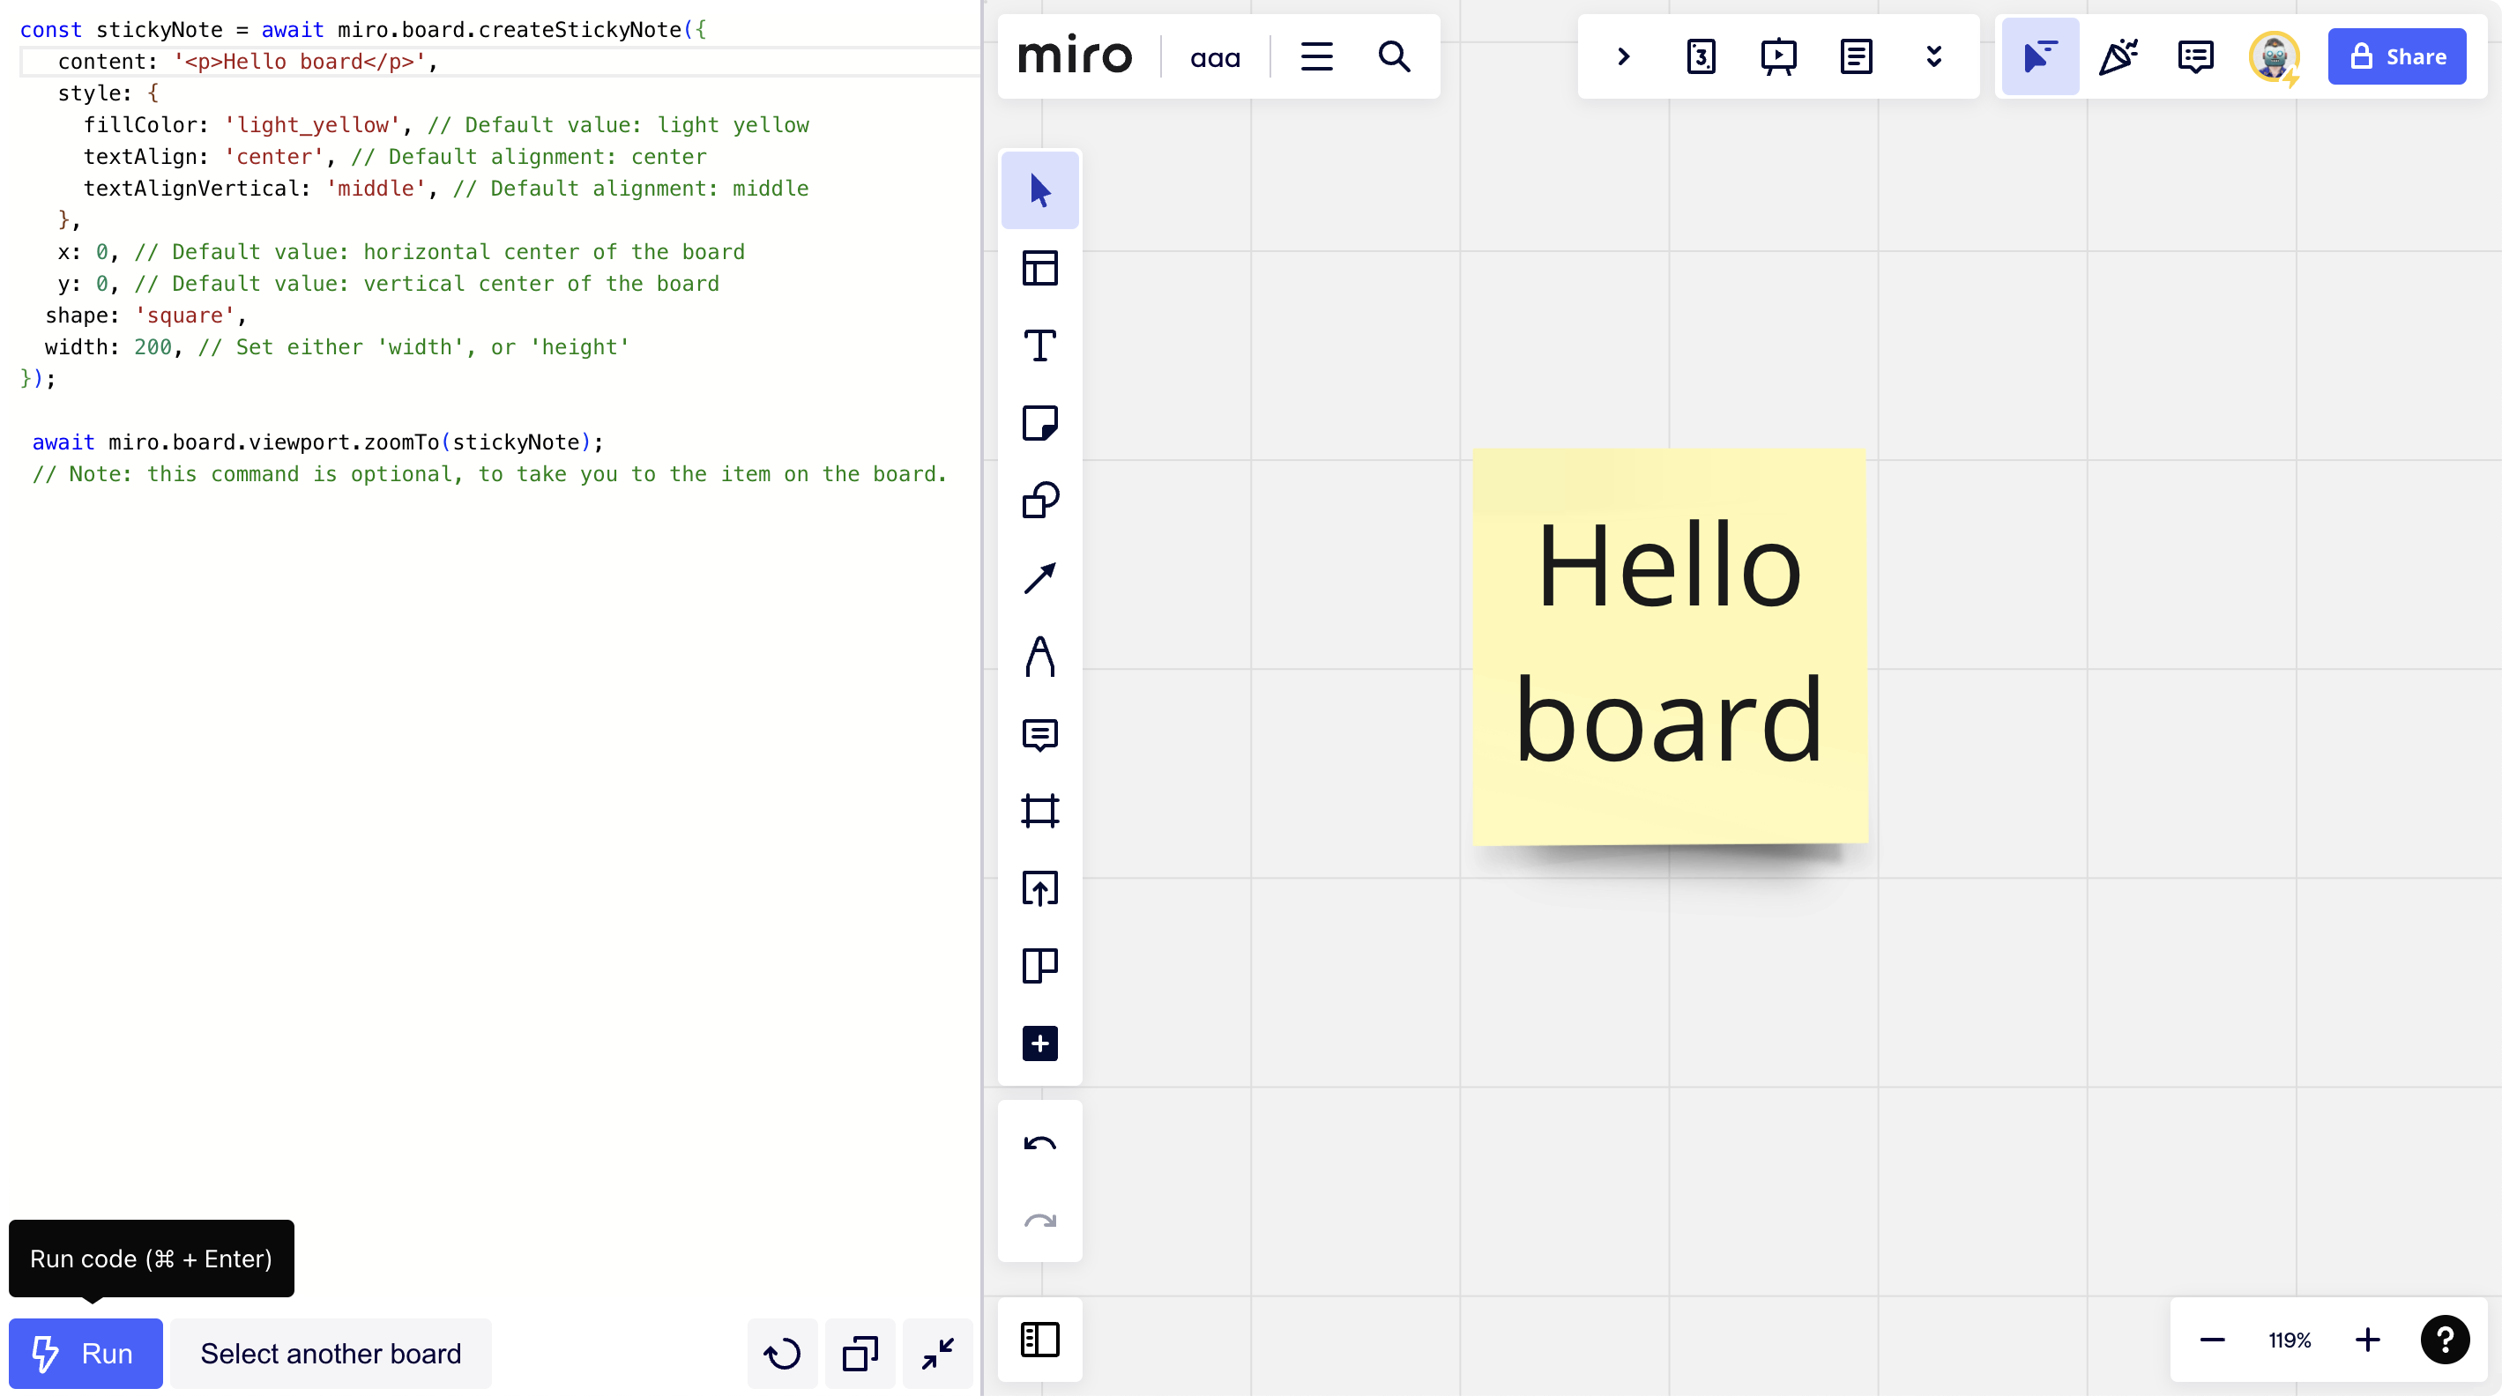Image resolution: width=2502 pixels, height=1396 pixels.
Task: Zoom in with the plus button
Action: [x=2367, y=1340]
